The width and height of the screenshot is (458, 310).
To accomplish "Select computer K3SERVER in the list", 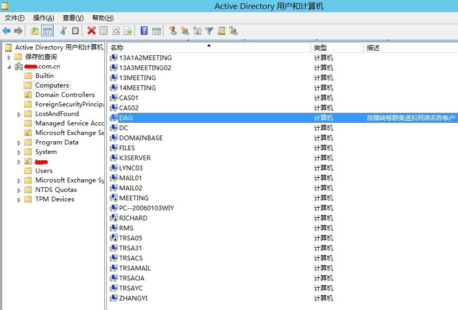I will tap(134, 158).
